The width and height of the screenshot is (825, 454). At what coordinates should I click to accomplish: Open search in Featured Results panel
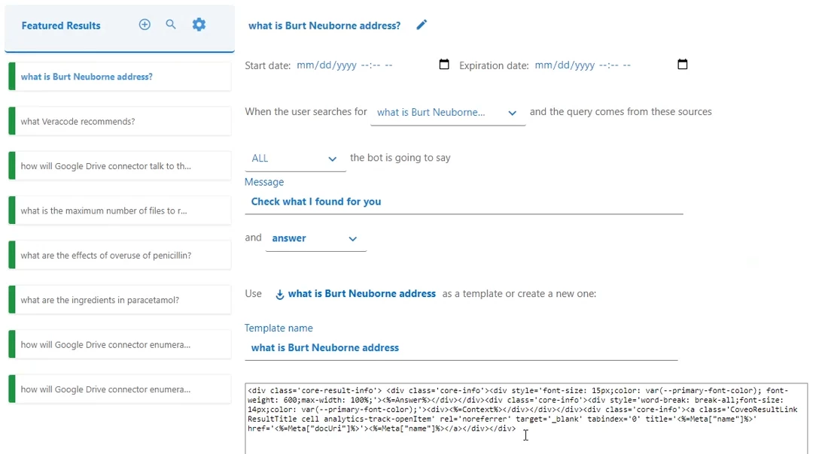tap(171, 25)
